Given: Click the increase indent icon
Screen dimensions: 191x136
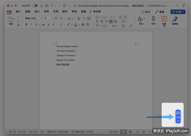Looking at the screenshot, I should 125,17.
